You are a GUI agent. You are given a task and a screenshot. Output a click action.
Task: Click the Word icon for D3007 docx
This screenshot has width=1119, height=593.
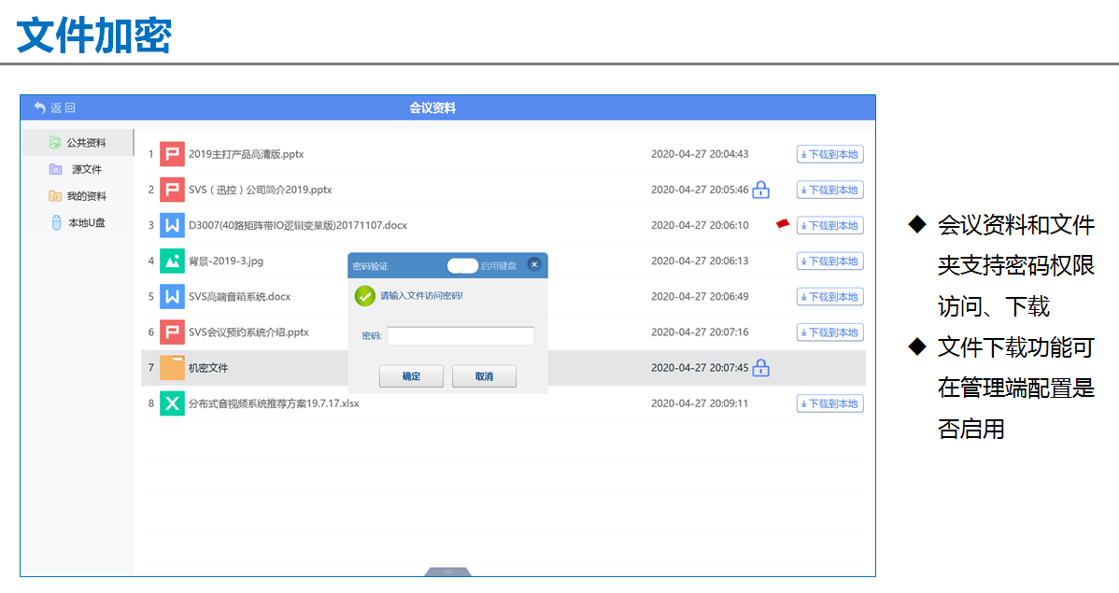coord(172,225)
